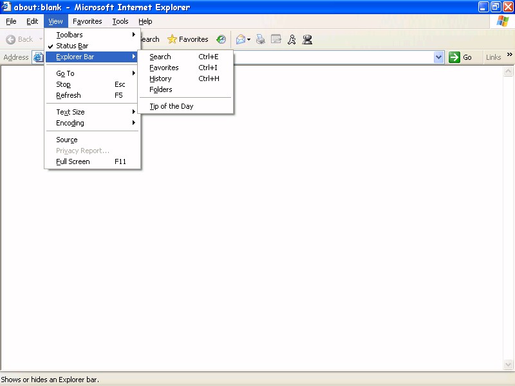Click the Back arrow icon
Screen dimensions: 515x386
tap(10, 39)
